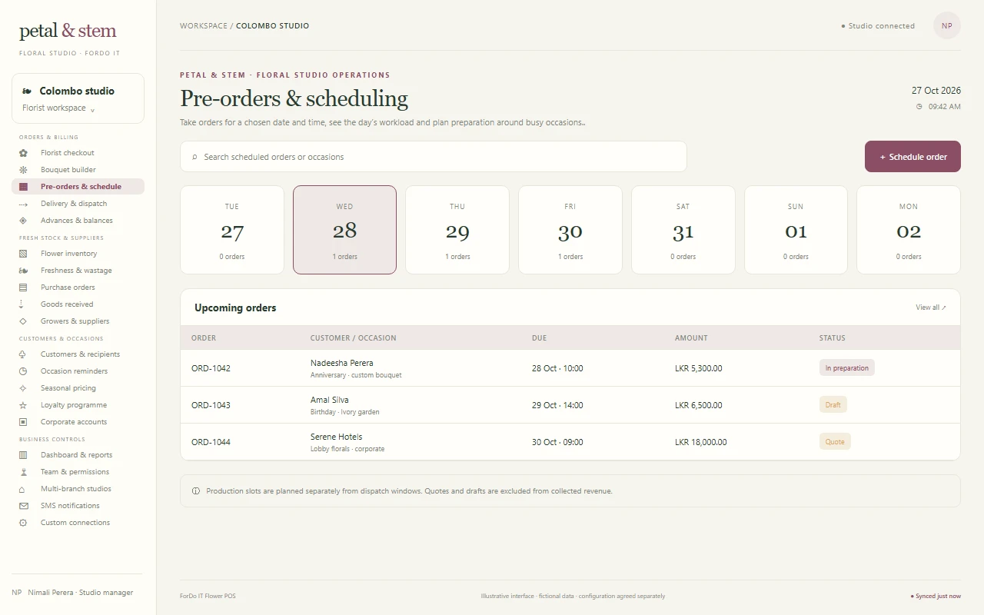The width and height of the screenshot is (984, 615).
Task: Focus the search scheduled orders field
Action: click(x=434, y=157)
